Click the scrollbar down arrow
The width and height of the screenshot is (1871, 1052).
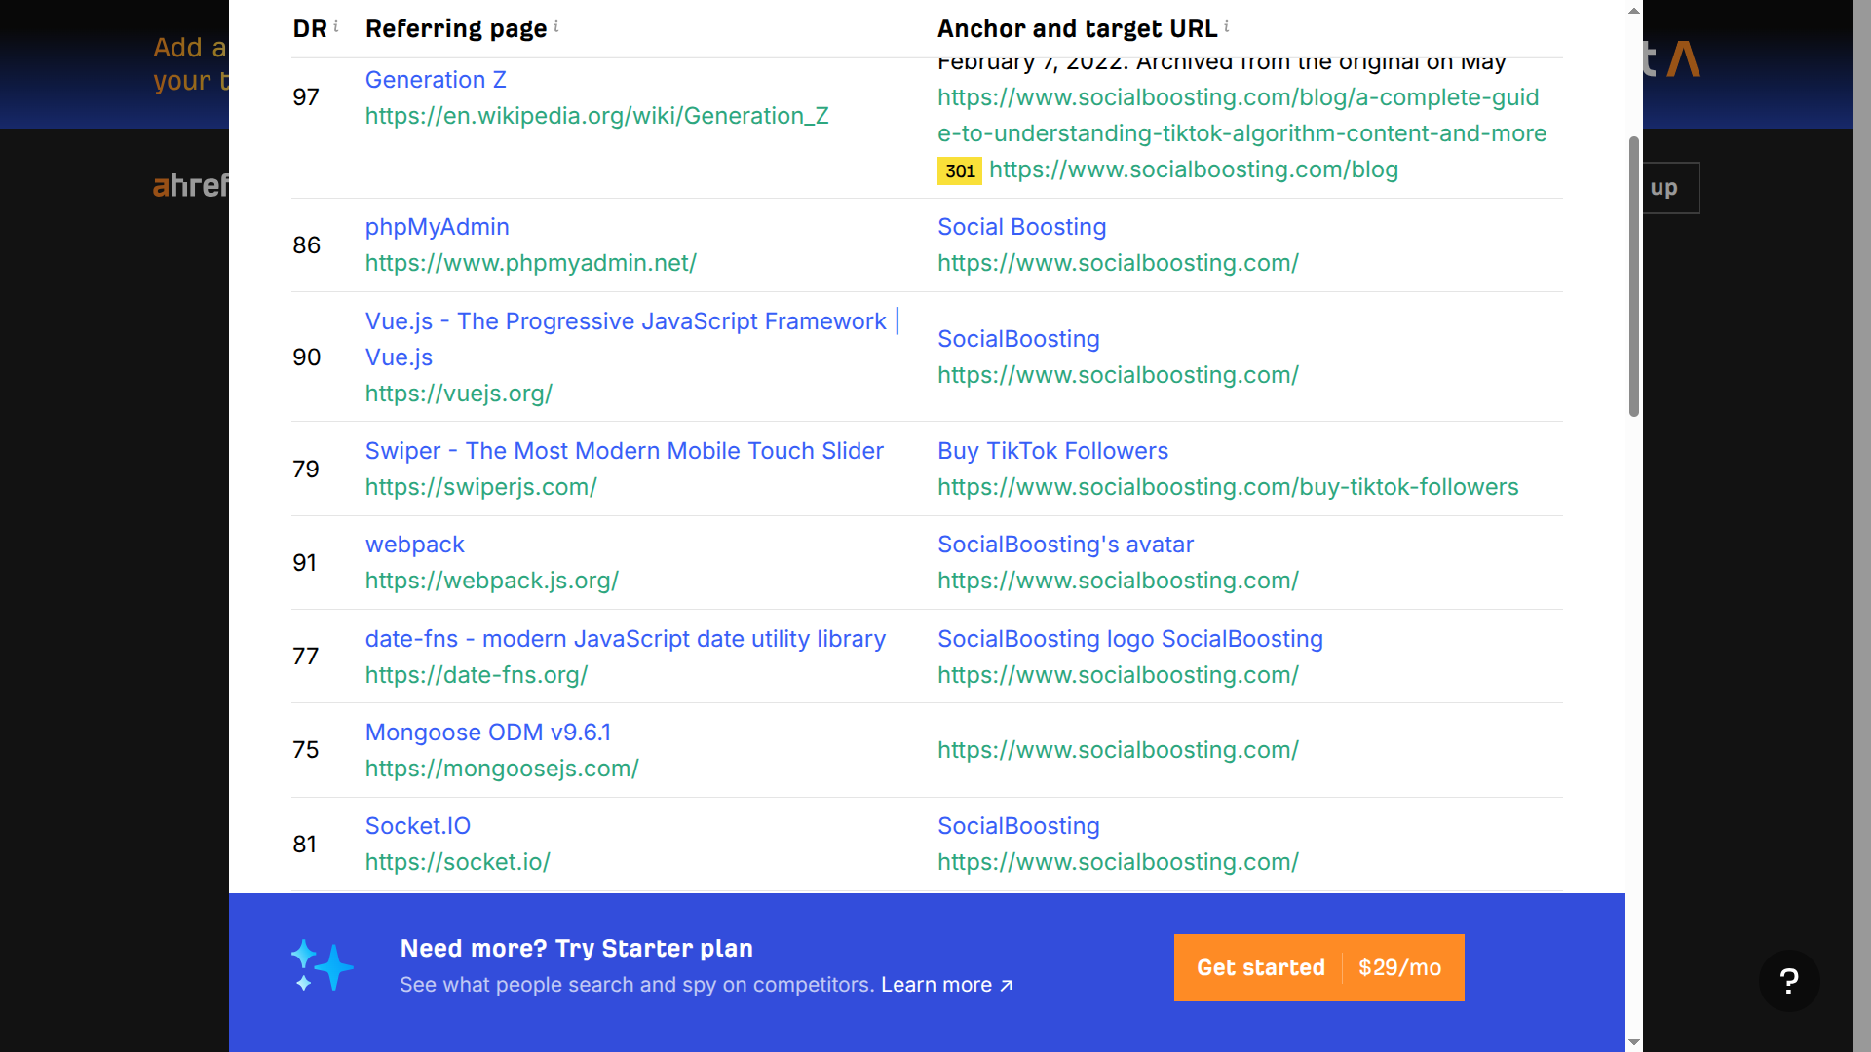[1634, 1042]
